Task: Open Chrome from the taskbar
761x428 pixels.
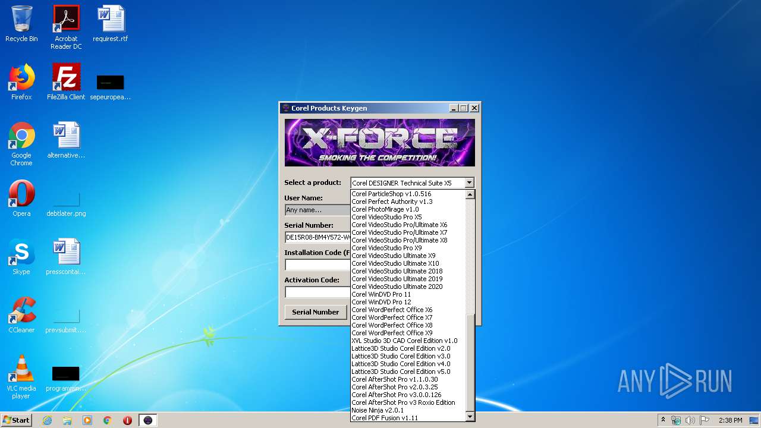Action: click(x=108, y=420)
